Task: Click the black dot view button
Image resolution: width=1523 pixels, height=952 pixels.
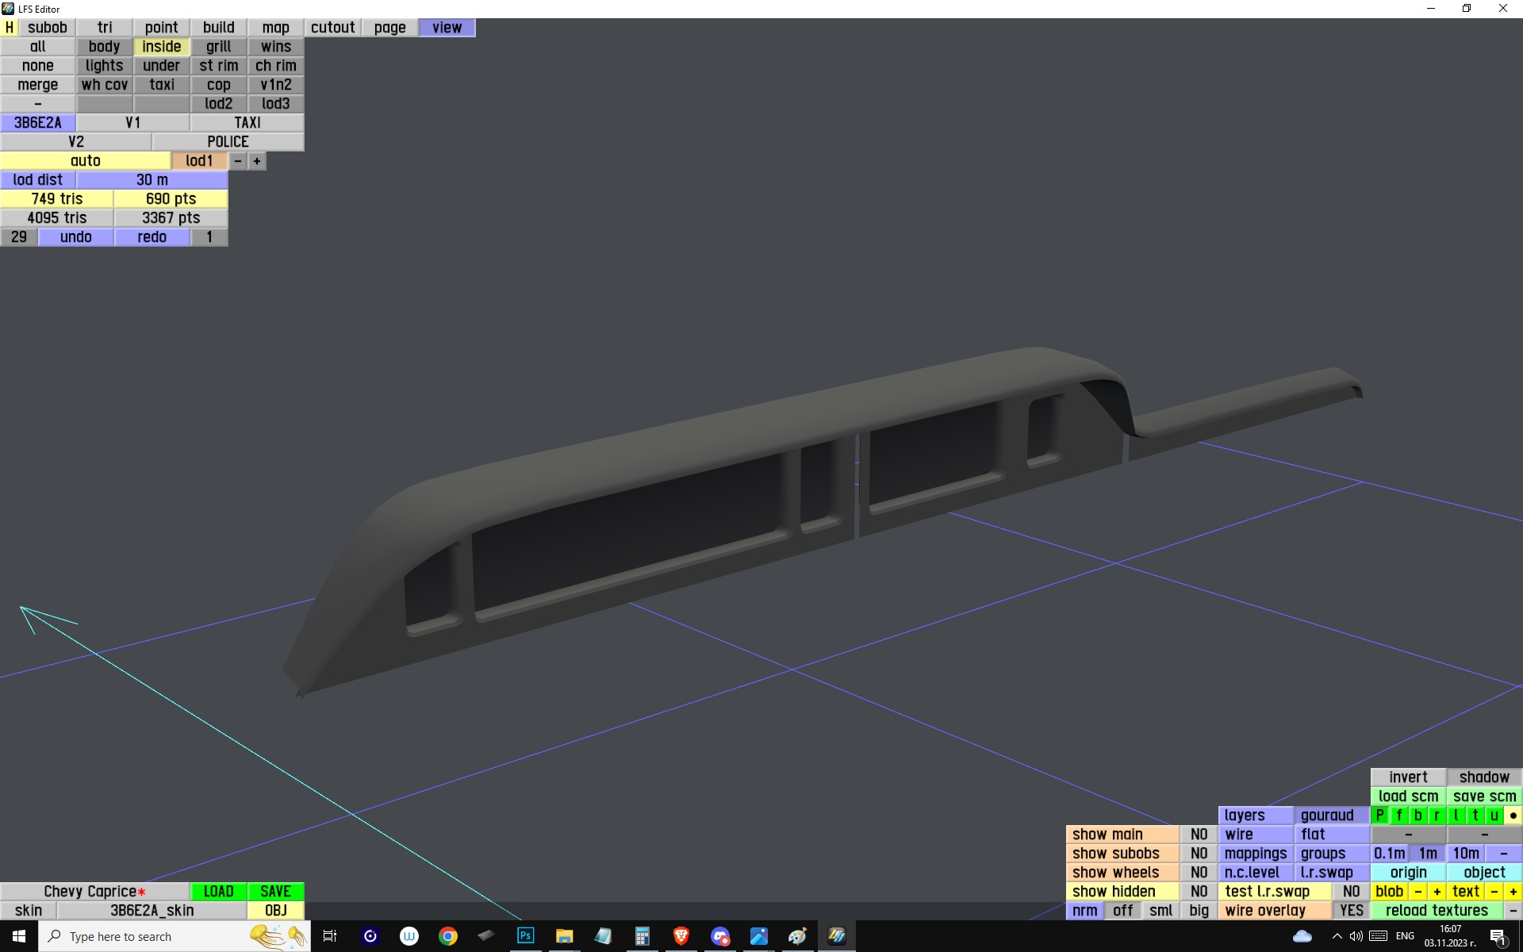Action: click(x=1513, y=816)
